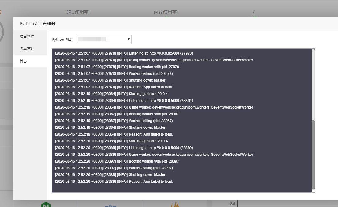Click the log viewer scrollbar thumb
The image size is (338, 207).
(x=313, y=154)
